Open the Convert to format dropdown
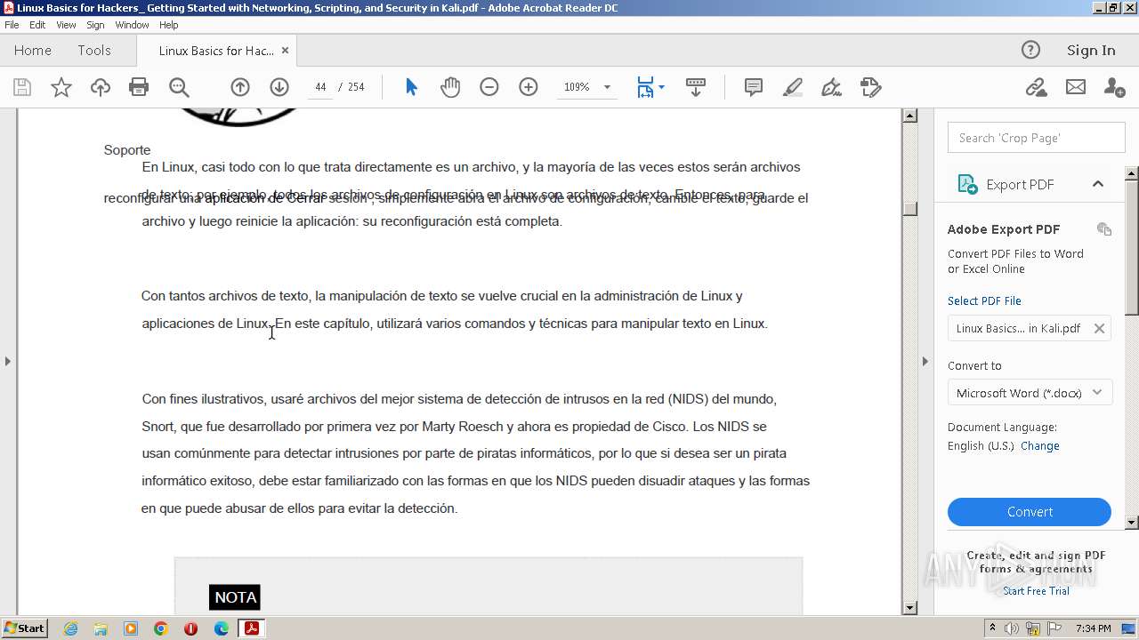 [1030, 393]
